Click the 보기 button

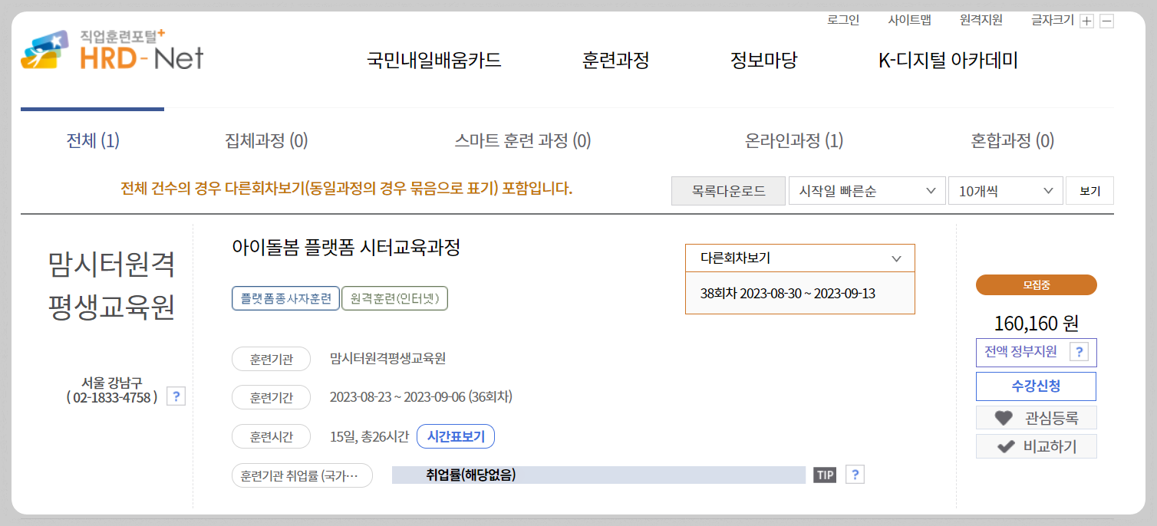[1089, 191]
